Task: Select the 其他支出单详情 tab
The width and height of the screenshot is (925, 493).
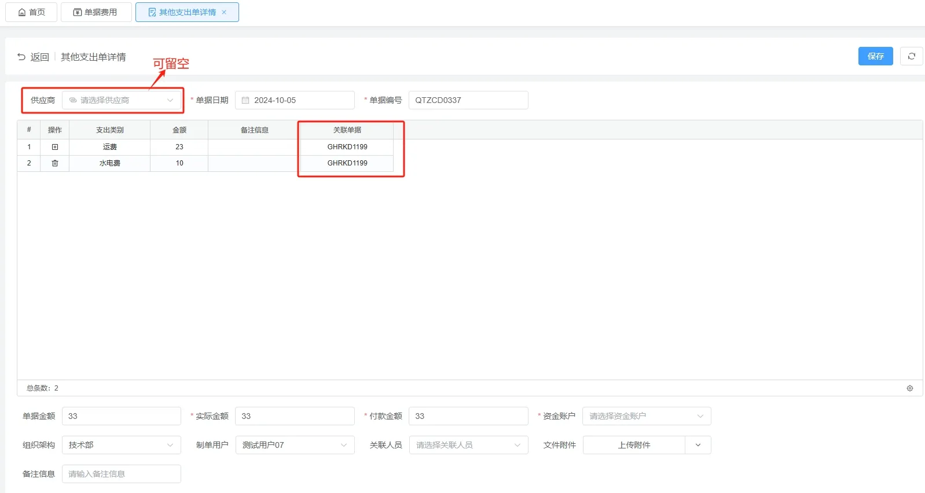Action: (x=187, y=12)
